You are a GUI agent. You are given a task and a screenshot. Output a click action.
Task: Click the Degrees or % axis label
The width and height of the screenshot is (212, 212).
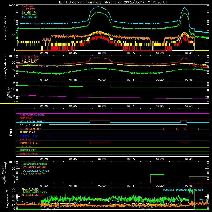point(7,198)
